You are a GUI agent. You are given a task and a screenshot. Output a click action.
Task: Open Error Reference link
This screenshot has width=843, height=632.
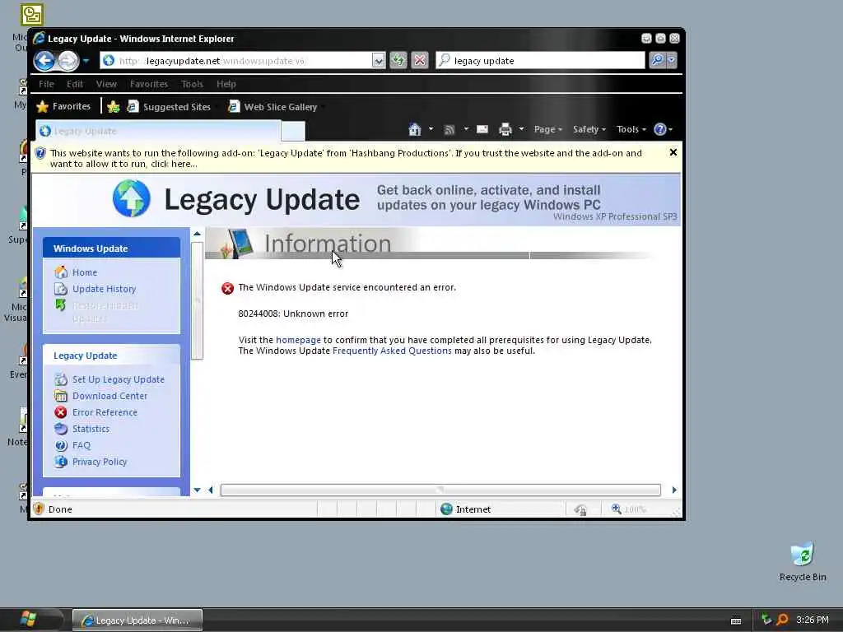[x=105, y=412]
